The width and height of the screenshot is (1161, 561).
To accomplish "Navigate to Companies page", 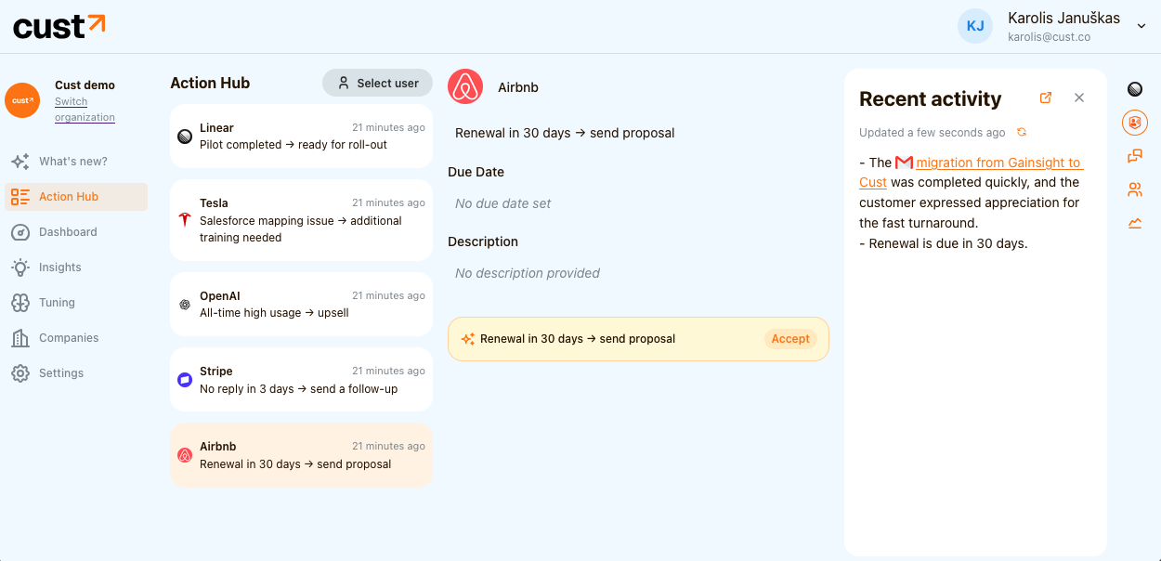I will [x=68, y=338].
